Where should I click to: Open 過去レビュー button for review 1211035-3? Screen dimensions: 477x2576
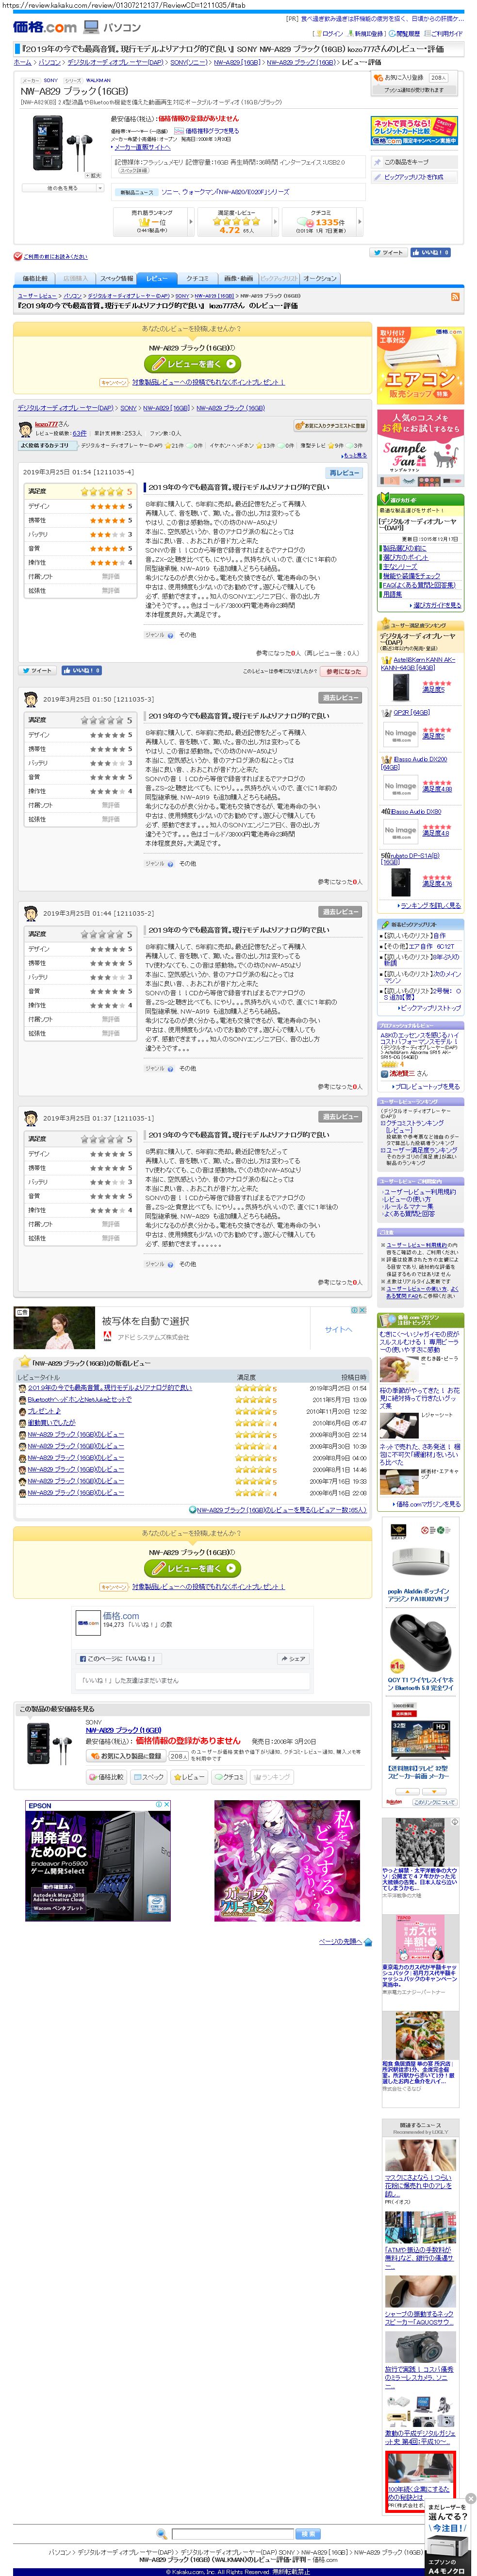pos(340,698)
